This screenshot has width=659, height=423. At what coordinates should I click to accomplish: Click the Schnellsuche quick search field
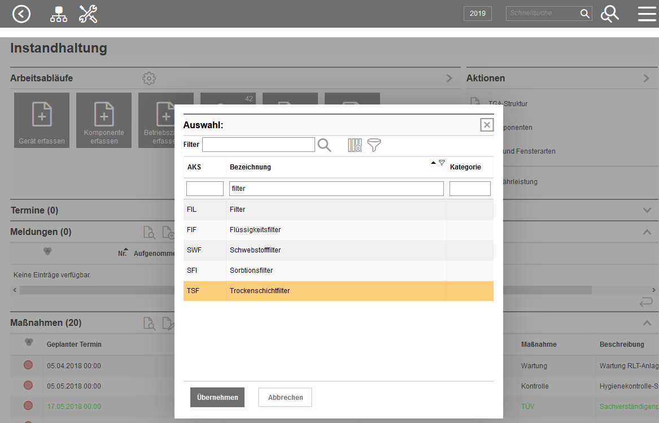(542, 14)
